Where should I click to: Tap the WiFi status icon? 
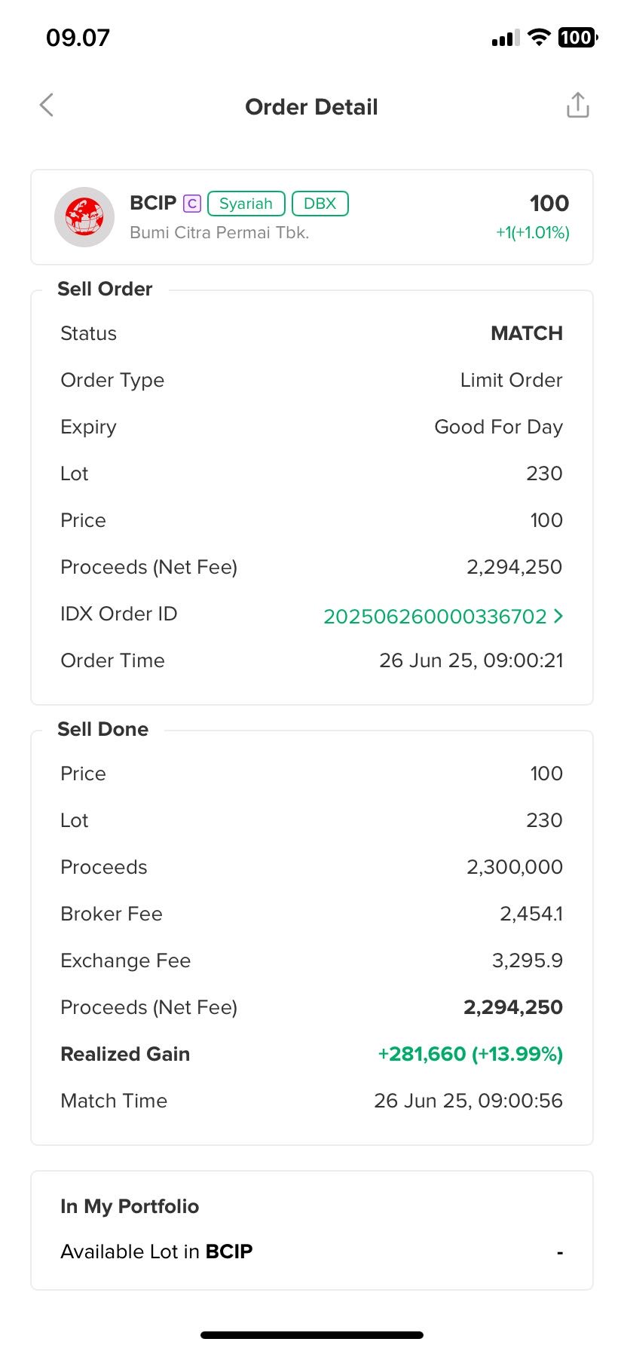tap(539, 38)
